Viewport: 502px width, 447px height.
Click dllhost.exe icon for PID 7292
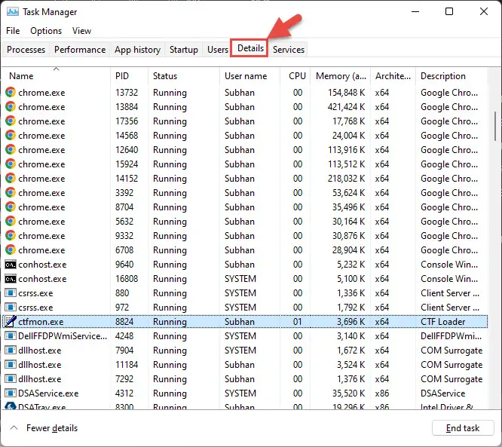point(11,379)
